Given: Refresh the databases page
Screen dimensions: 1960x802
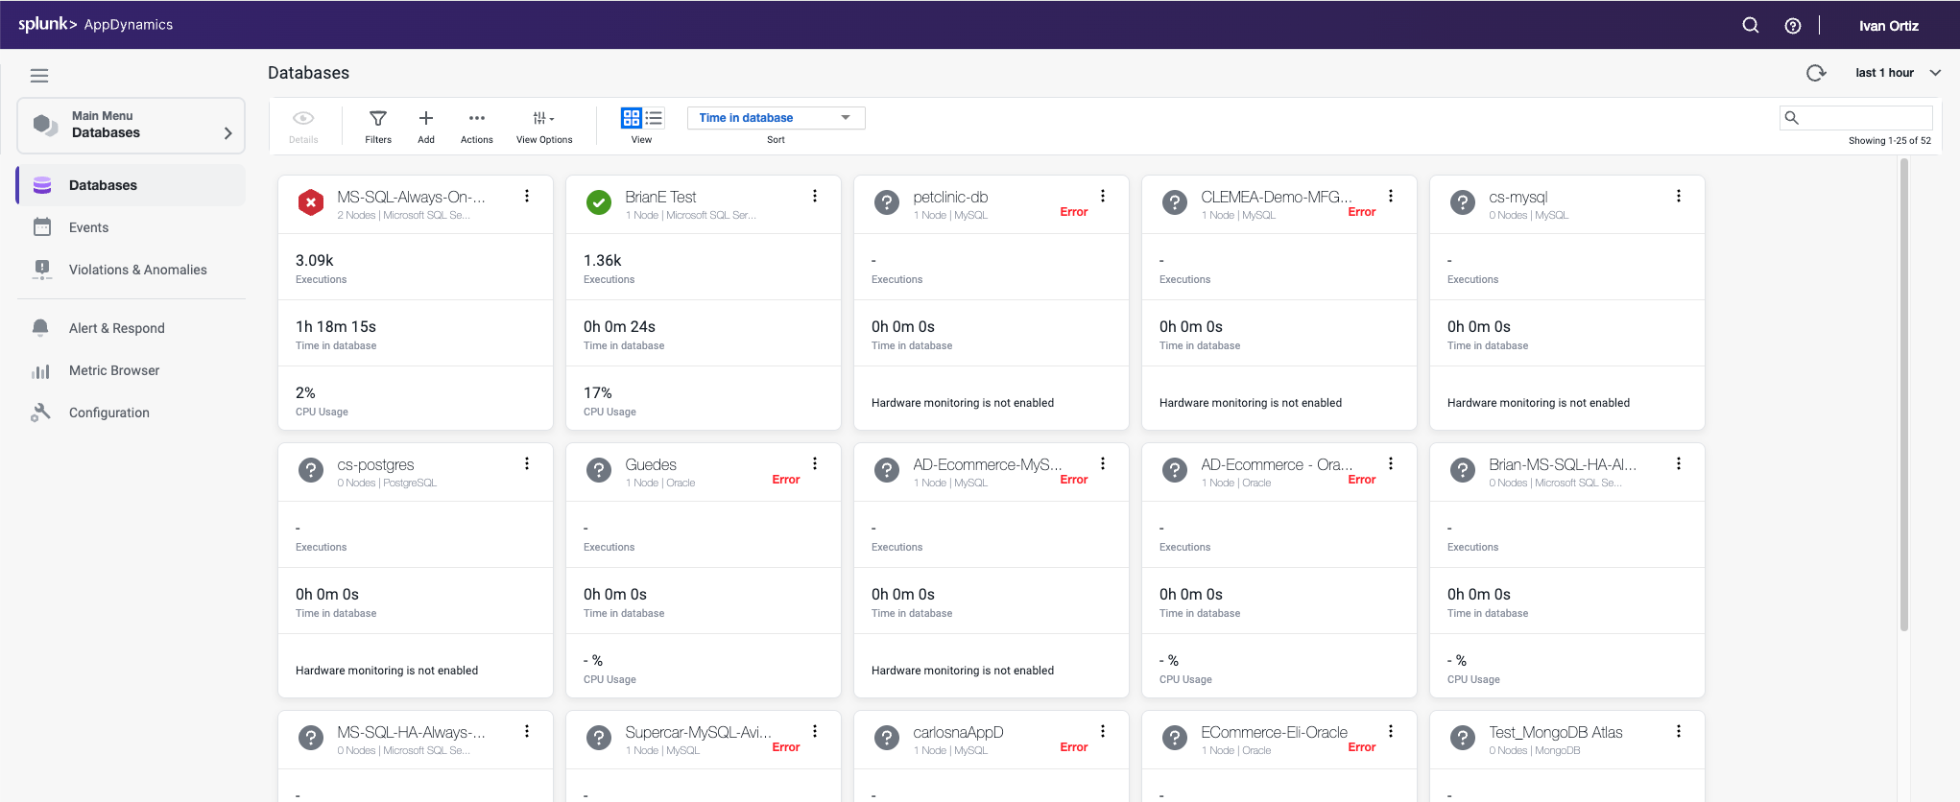Looking at the screenshot, I should click(1815, 73).
